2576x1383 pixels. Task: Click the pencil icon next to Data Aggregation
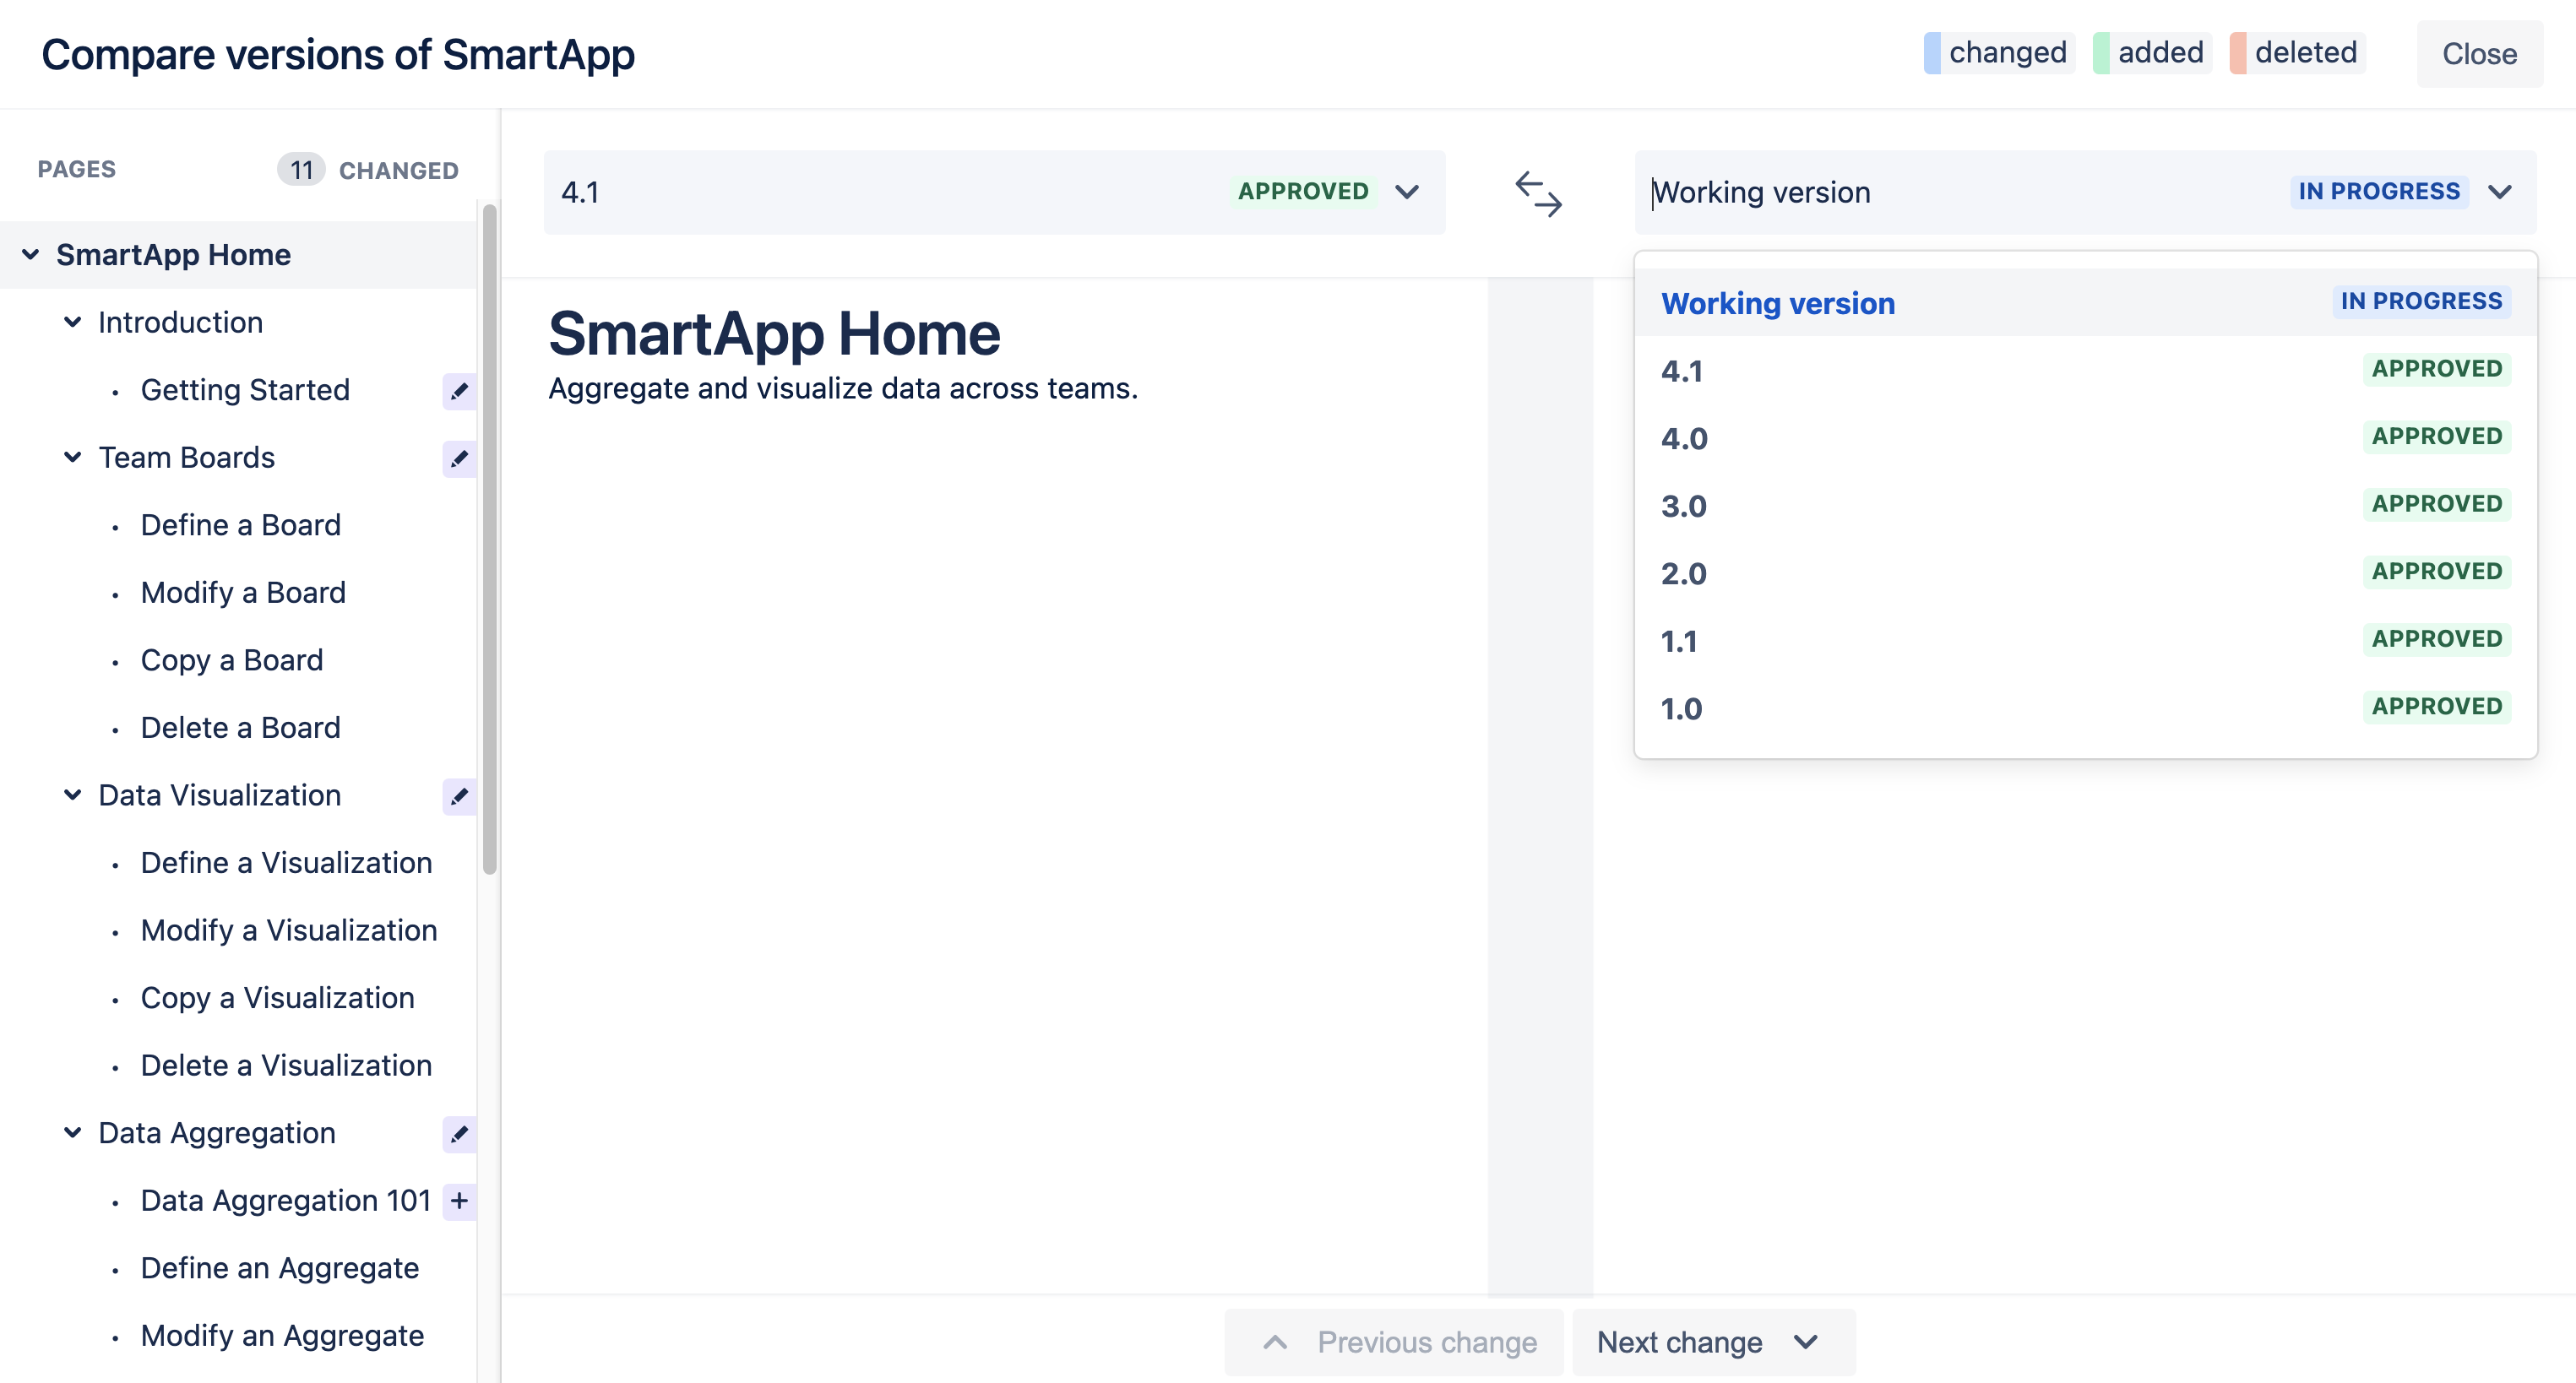point(459,1134)
